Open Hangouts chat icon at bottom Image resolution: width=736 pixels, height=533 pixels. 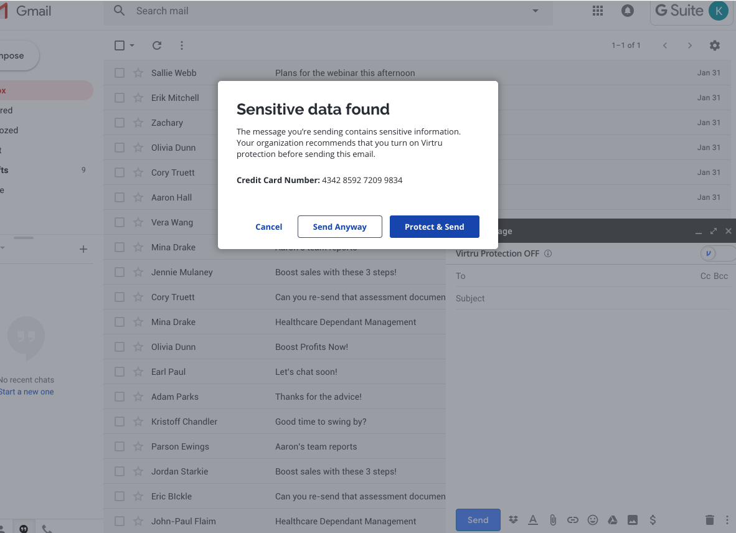[24, 529]
